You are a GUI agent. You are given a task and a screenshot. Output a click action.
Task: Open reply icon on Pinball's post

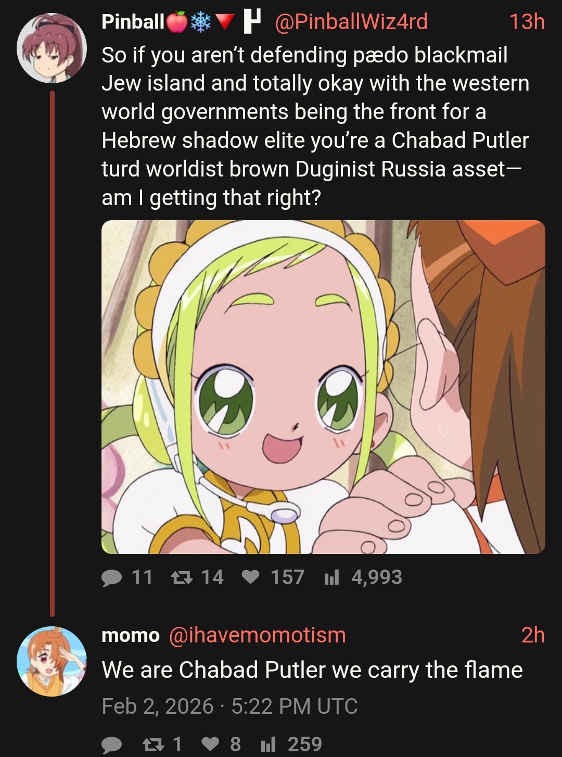(112, 577)
